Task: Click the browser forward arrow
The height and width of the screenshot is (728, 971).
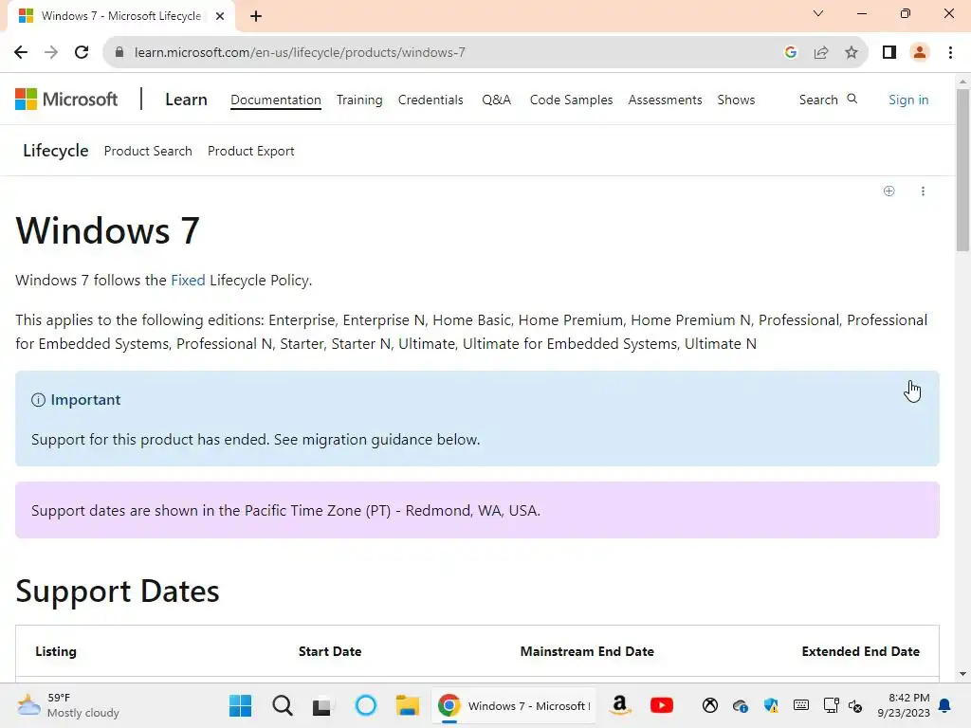Action: coord(51,53)
